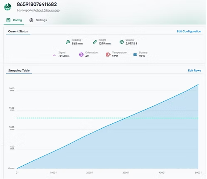Viewport: 207px width, 179px height.
Task: Click the Settings gear icon
Action: coord(31,20)
